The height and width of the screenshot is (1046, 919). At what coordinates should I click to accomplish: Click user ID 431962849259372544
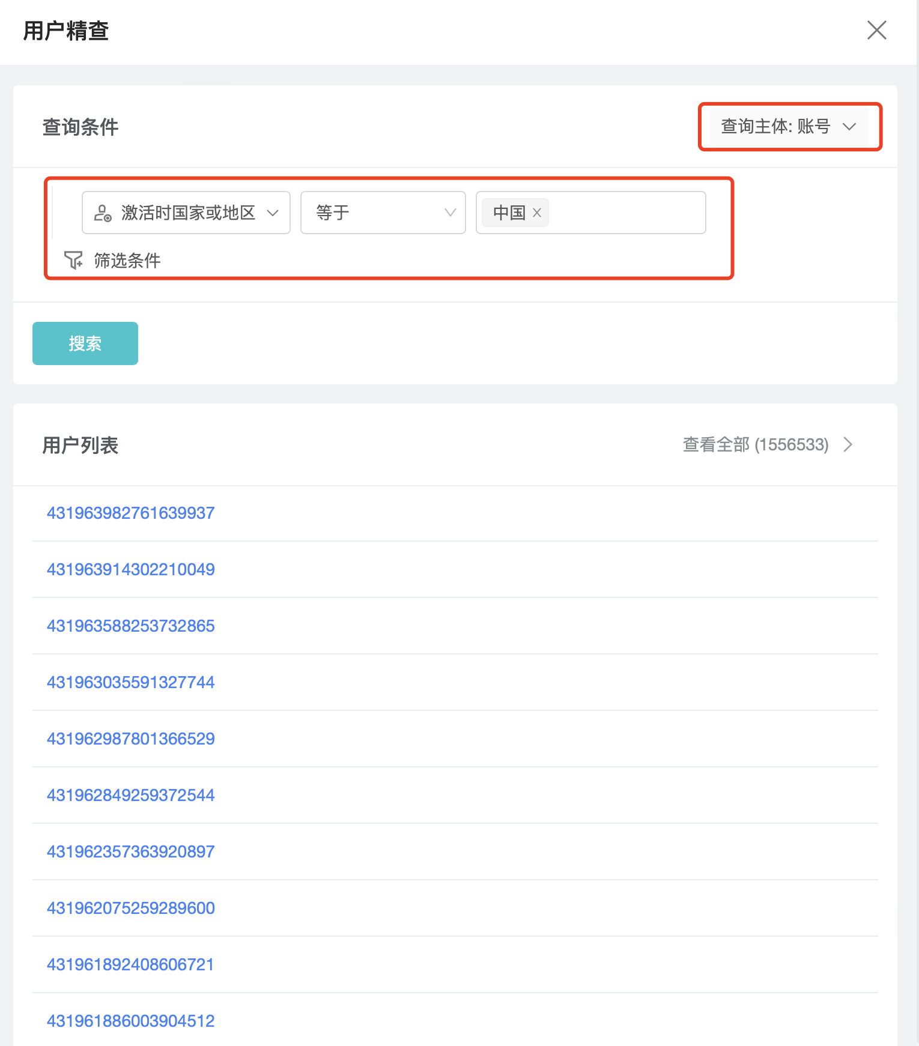[x=130, y=795]
